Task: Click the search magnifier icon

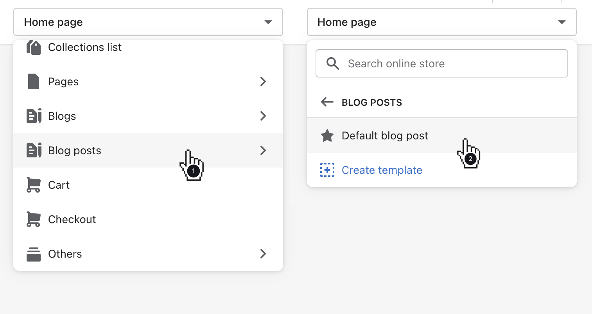Action: 332,63
